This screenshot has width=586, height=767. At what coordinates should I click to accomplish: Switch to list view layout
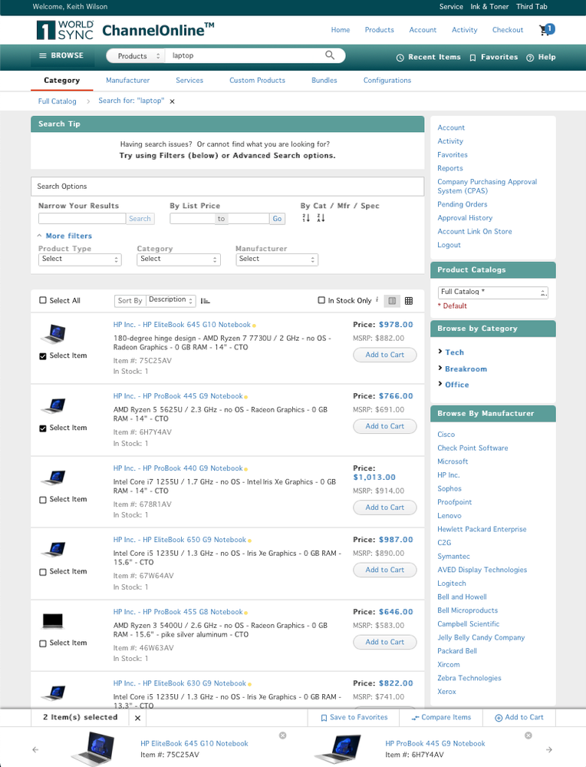[391, 301]
